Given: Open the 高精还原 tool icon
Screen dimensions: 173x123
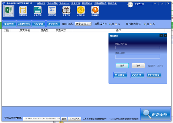Looking at the screenshot, I should pos(23,11).
